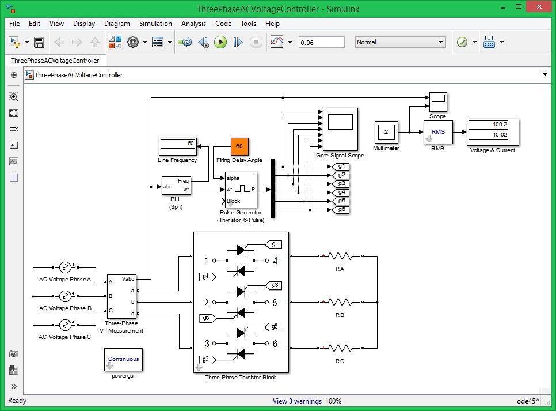Click the Stop simulation button

click(x=256, y=42)
